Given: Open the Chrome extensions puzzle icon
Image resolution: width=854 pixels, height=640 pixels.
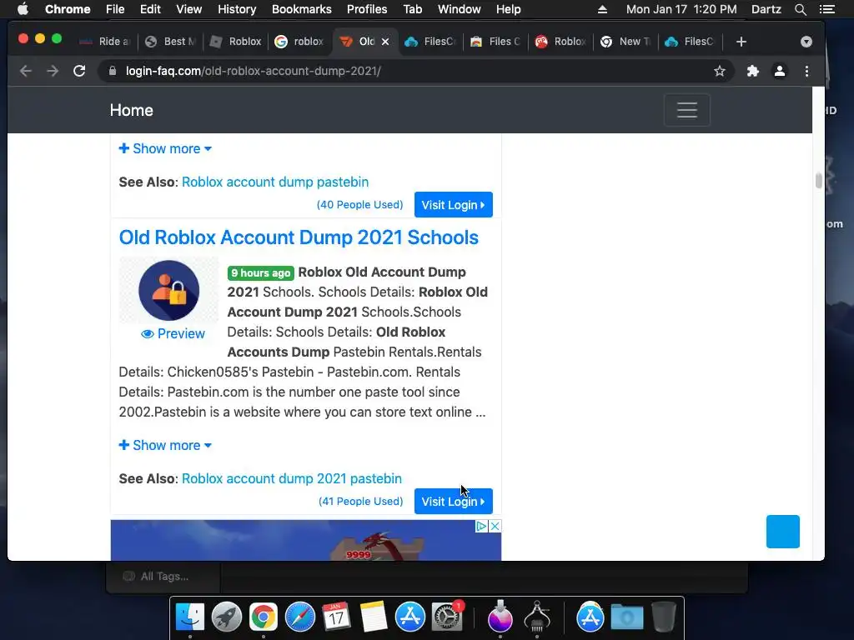Looking at the screenshot, I should click(753, 72).
